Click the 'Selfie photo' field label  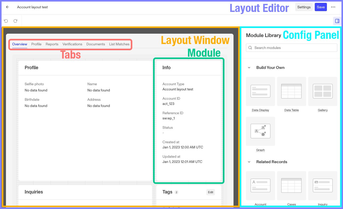coord(34,84)
